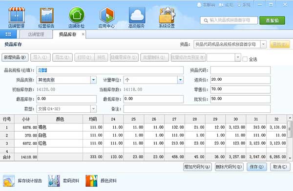Switch to the 店铺管理 tab
This screenshot has width=293, height=191.
(x=36, y=35)
